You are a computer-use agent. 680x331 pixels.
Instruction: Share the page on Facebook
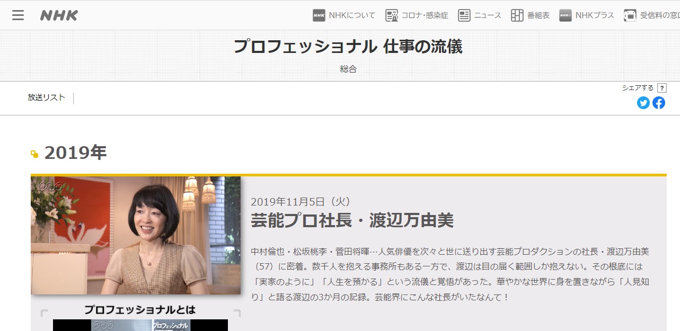click(659, 103)
